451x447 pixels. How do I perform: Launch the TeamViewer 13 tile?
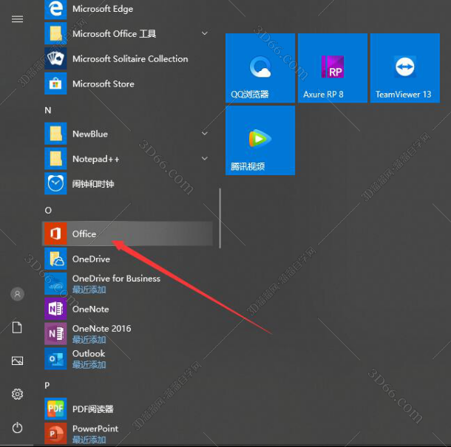(405, 68)
